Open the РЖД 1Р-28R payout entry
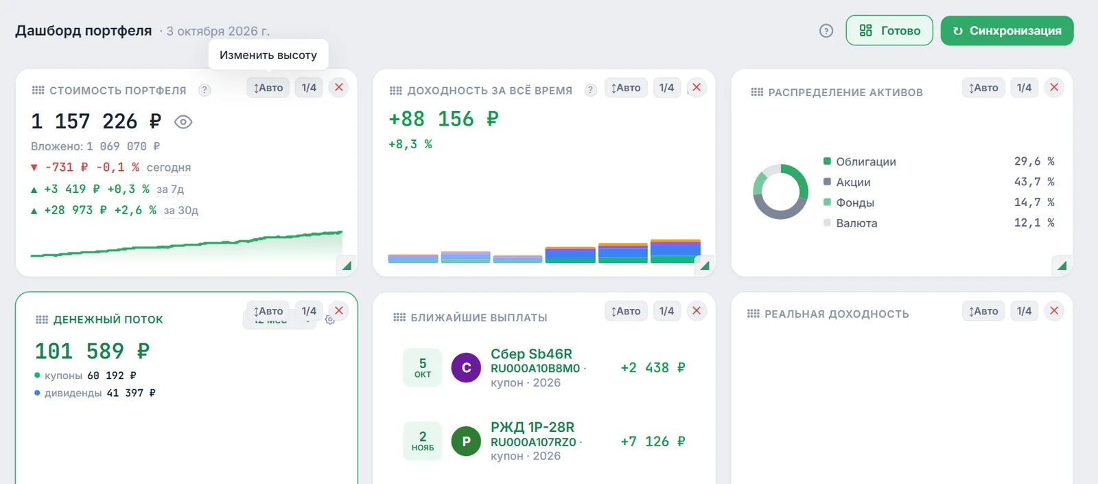 (x=544, y=441)
